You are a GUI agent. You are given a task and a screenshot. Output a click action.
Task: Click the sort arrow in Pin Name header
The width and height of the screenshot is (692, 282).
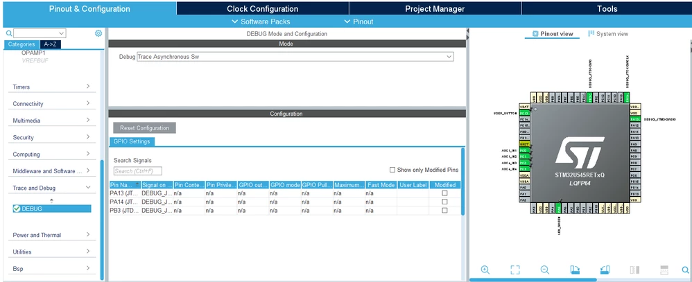(137, 184)
